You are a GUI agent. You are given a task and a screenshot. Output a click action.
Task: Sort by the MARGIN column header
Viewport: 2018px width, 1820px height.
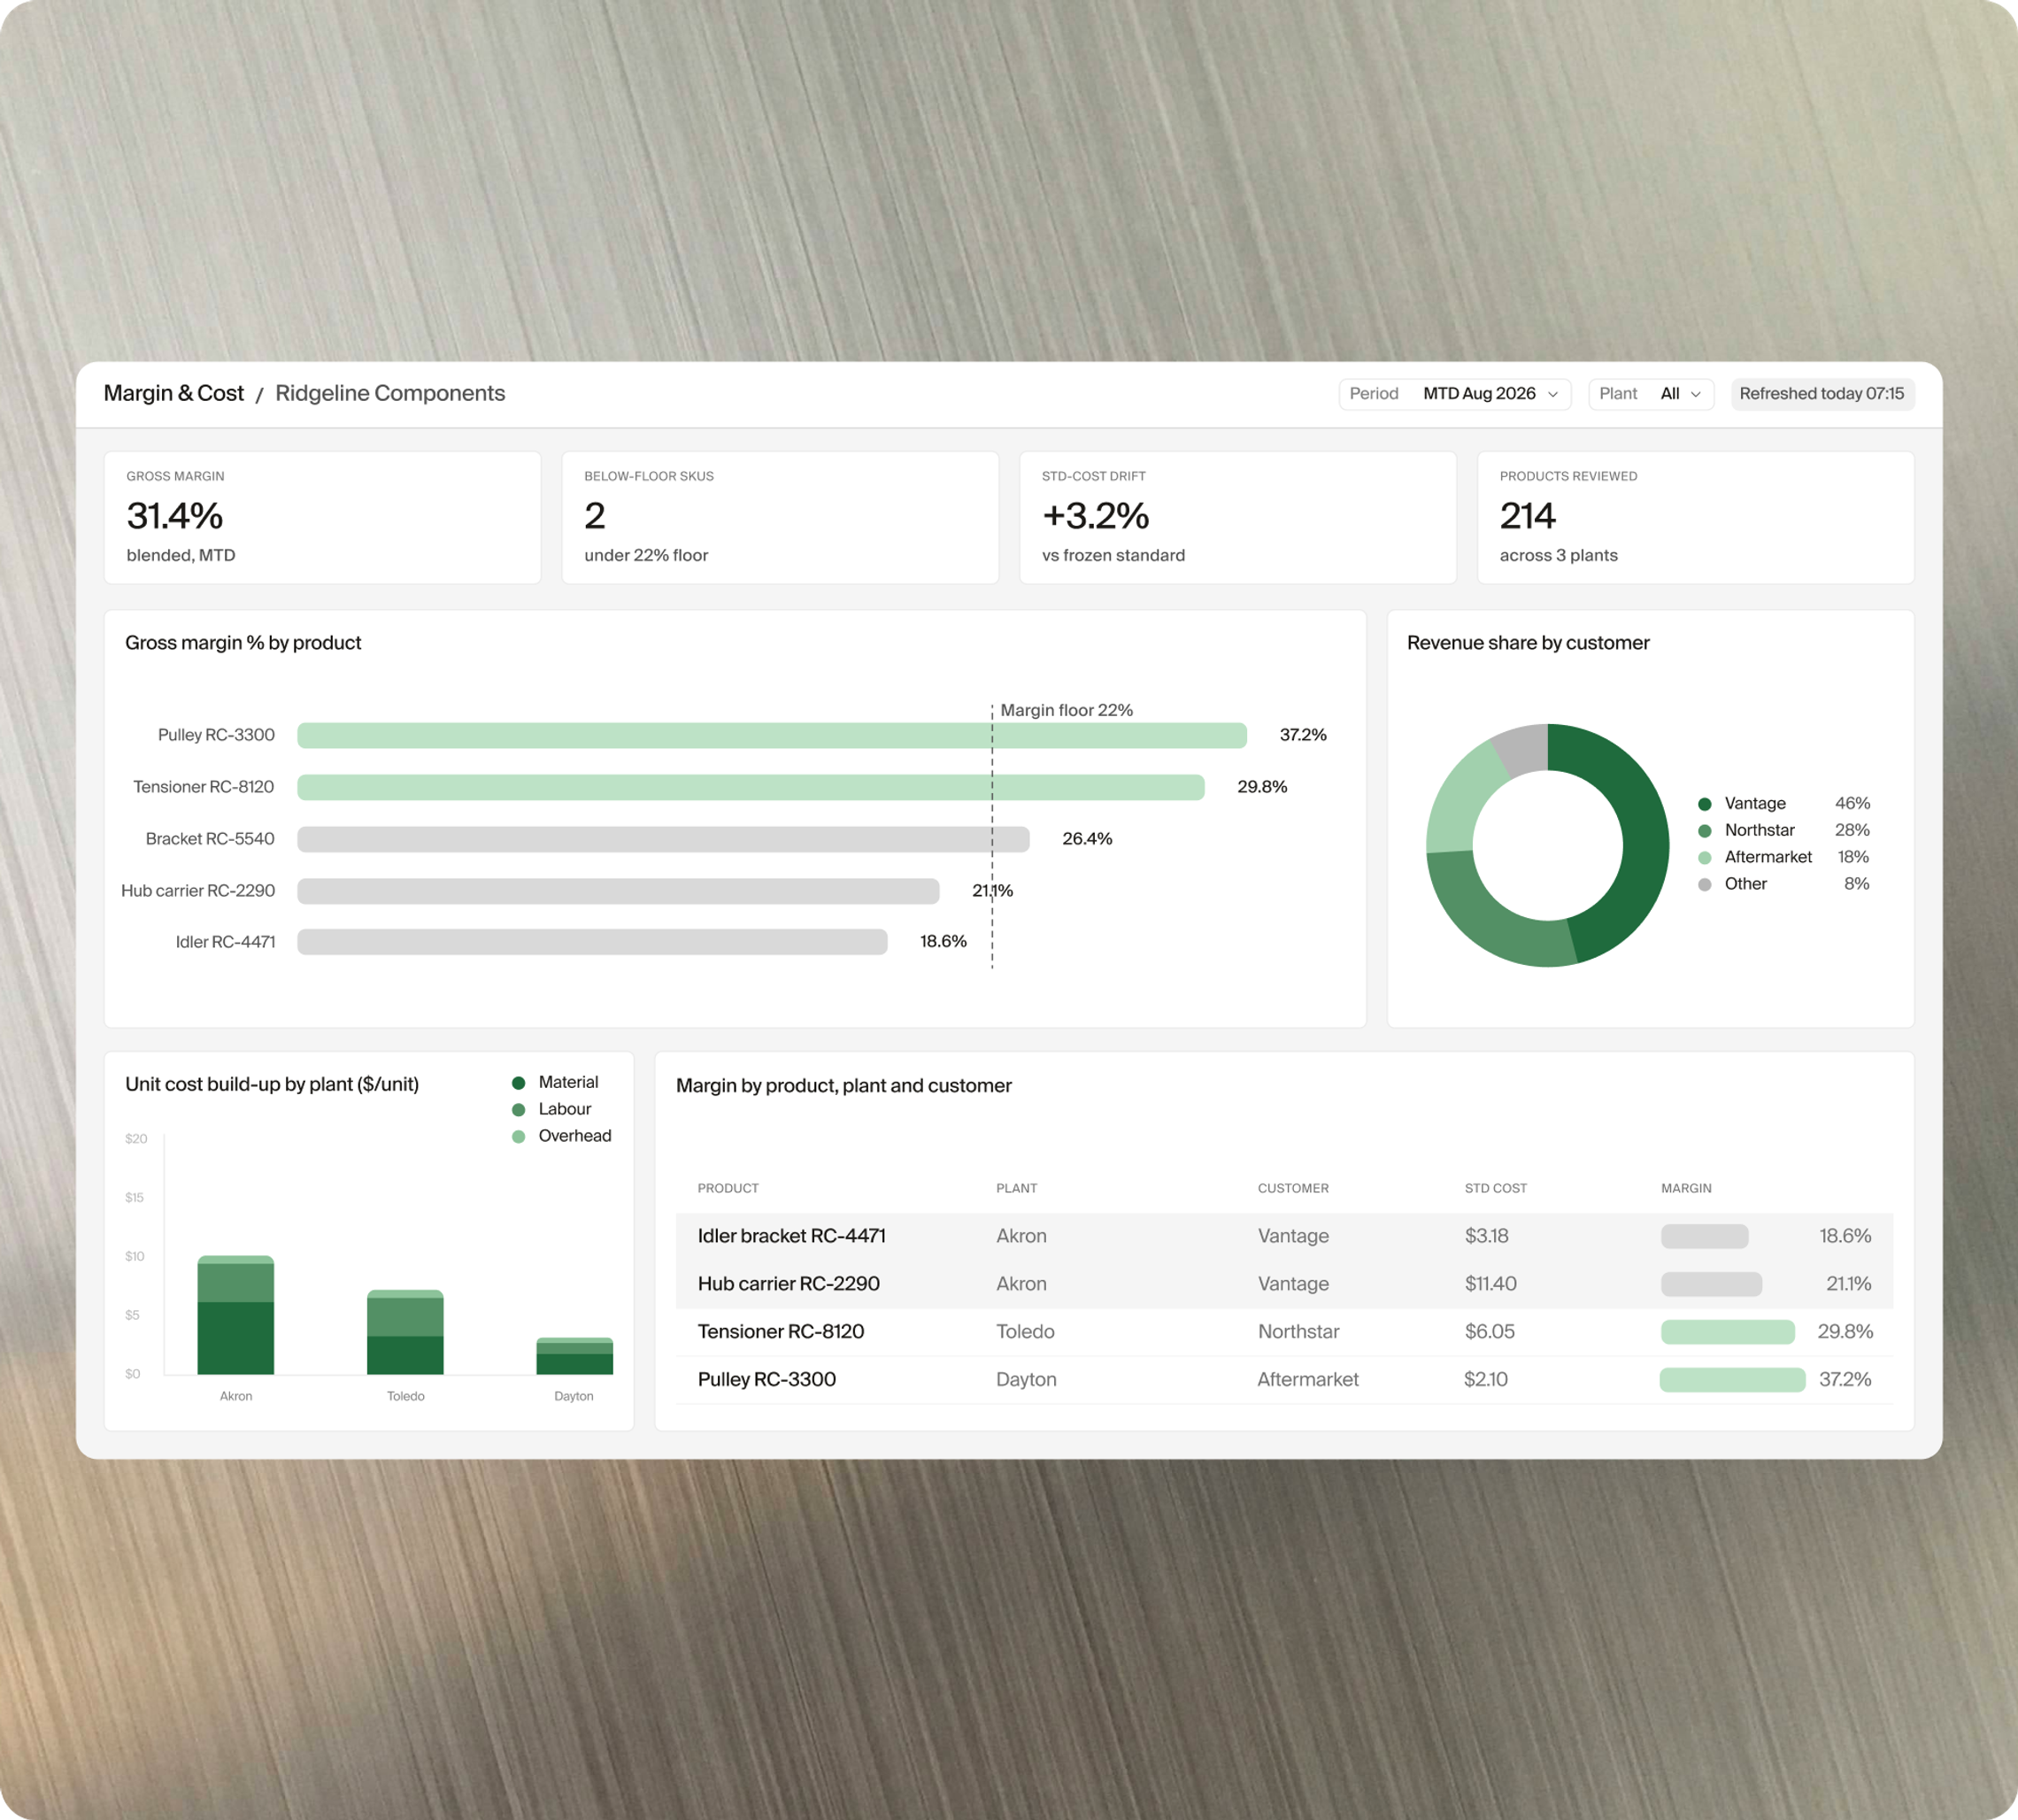[x=1686, y=1188]
